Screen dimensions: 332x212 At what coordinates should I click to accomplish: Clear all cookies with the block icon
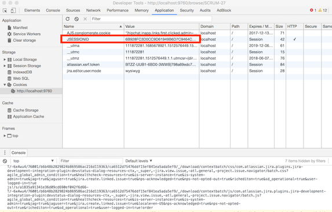(x=76, y=19)
